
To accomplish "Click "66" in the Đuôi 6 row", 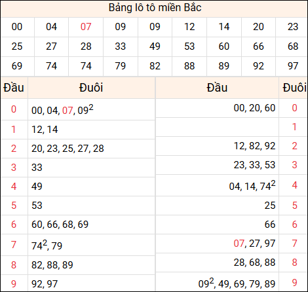I will click(x=270, y=225).
